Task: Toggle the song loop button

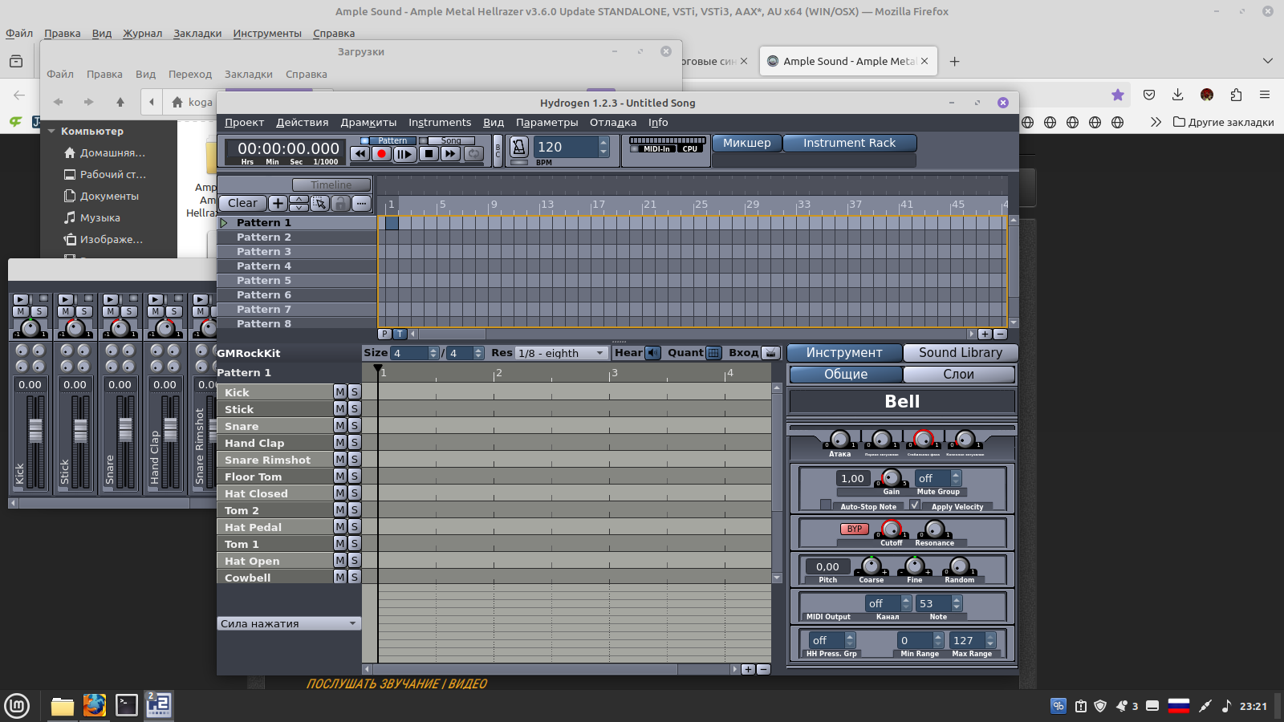Action: click(x=473, y=154)
